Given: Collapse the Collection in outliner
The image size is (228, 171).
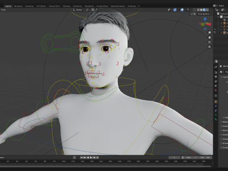Looking at the screenshot, I should [x=218, y=17].
